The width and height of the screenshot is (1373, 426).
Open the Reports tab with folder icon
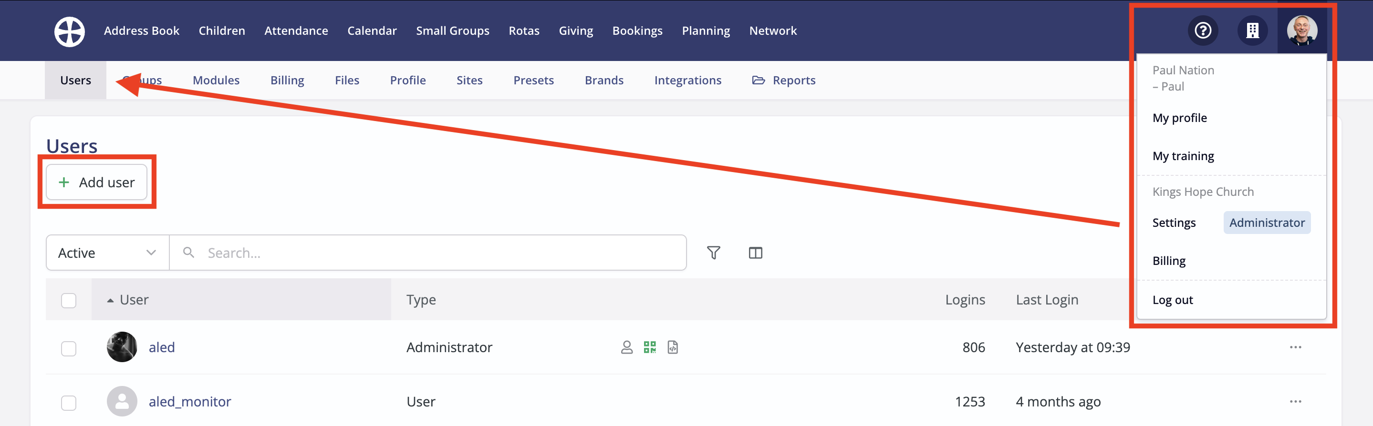[x=783, y=80]
